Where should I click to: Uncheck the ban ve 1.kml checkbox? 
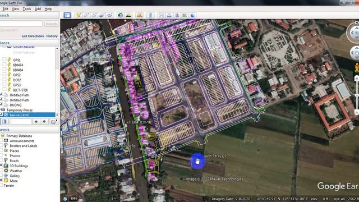point(1,114)
